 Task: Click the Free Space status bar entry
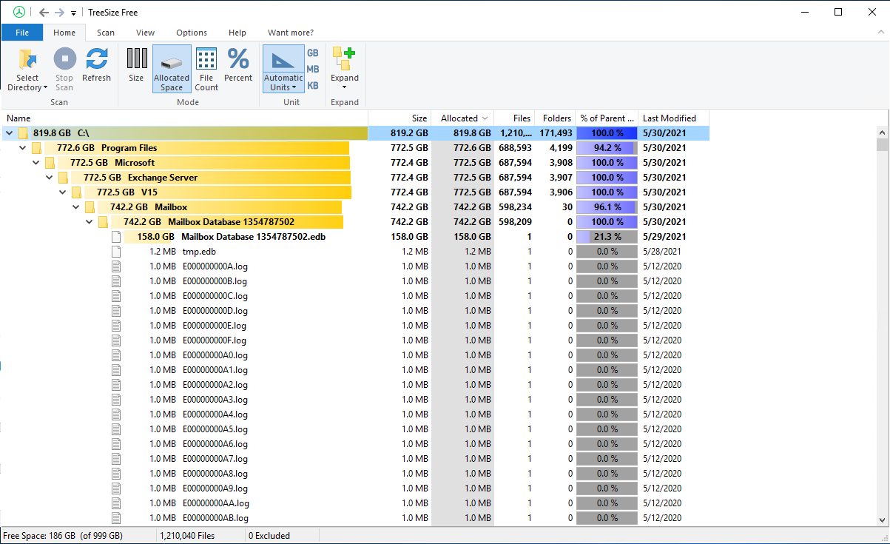click(x=63, y=536)
